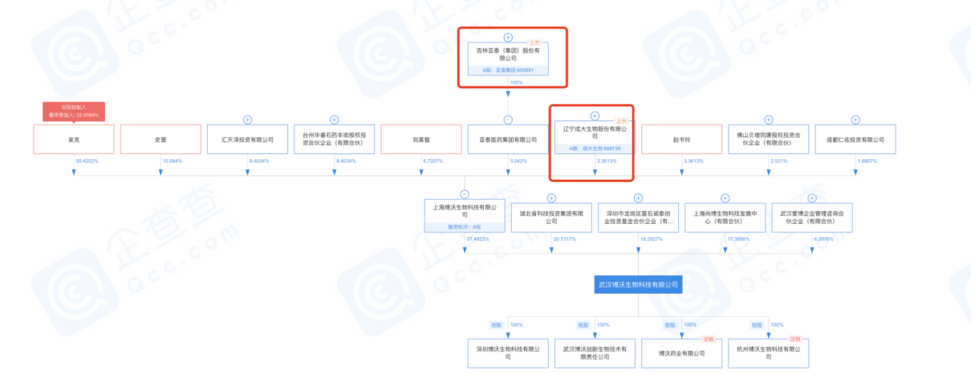Click the 2.521% stake percentage

pyautogui.click(x=778, y=161)
